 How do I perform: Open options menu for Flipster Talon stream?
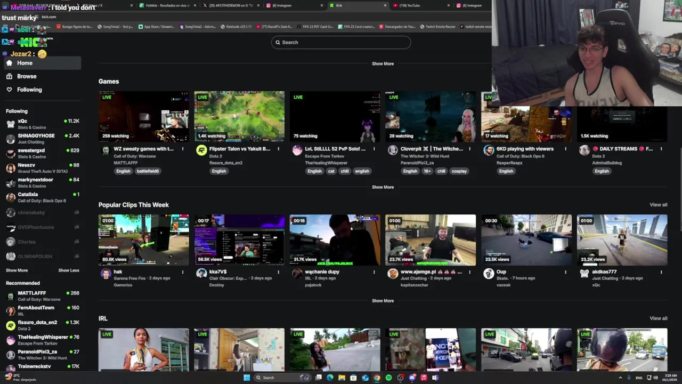(278, 149)
